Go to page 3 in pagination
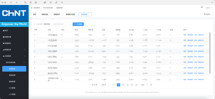Viewport: 215px width, 99px height. (127, 85)
